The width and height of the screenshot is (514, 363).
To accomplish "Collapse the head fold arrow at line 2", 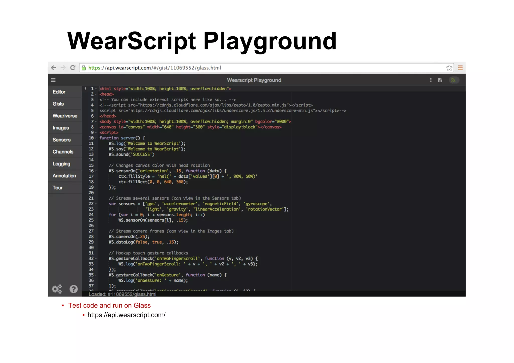I will tap(96, 94).
